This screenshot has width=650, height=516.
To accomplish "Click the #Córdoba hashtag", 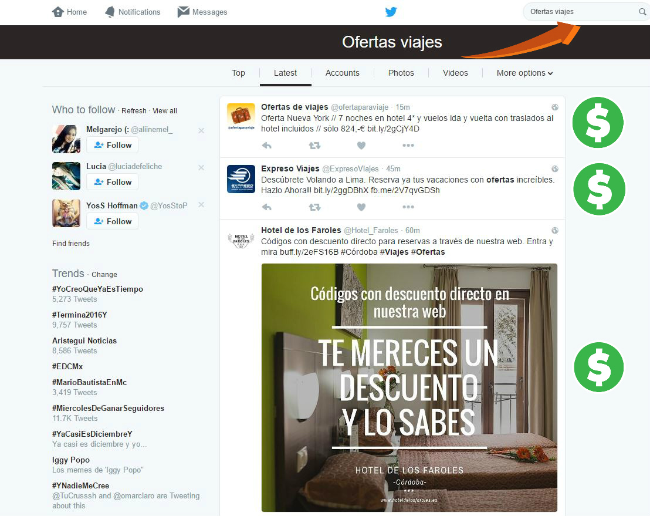I will point(359,252).
